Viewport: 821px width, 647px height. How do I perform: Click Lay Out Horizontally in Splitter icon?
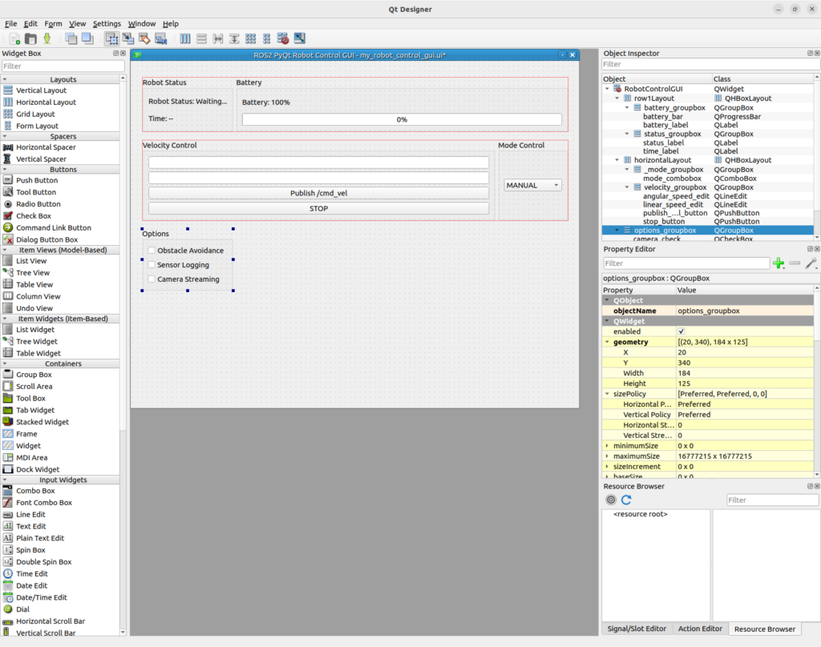[218, 38]
